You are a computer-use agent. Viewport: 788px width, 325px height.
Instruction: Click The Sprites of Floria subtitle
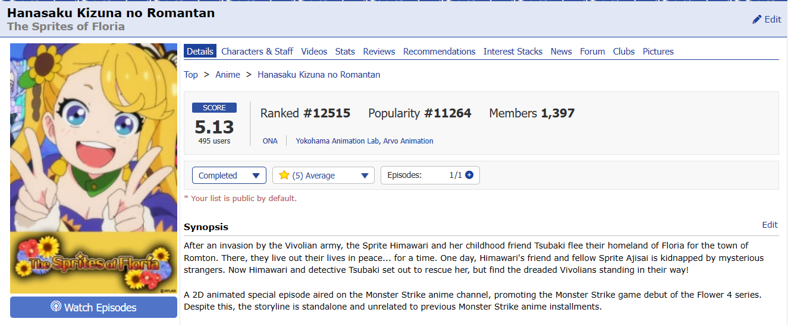click(66, 27)
